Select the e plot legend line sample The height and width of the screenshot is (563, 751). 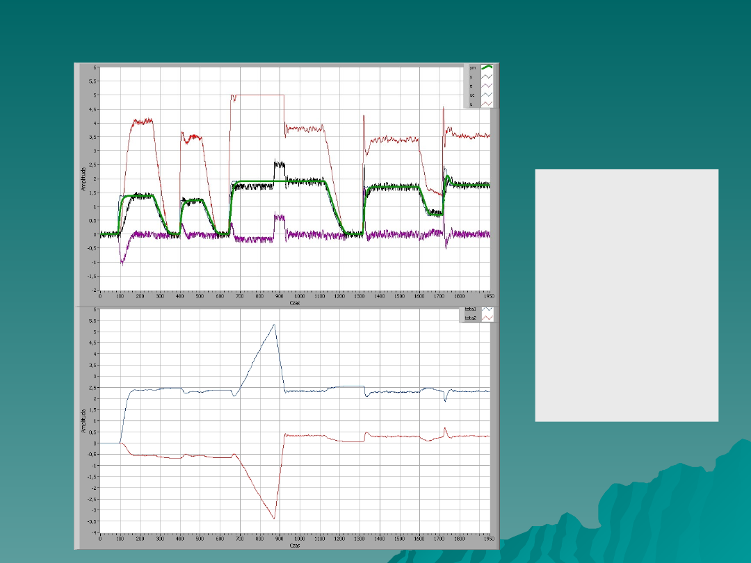tap(487, 85)
